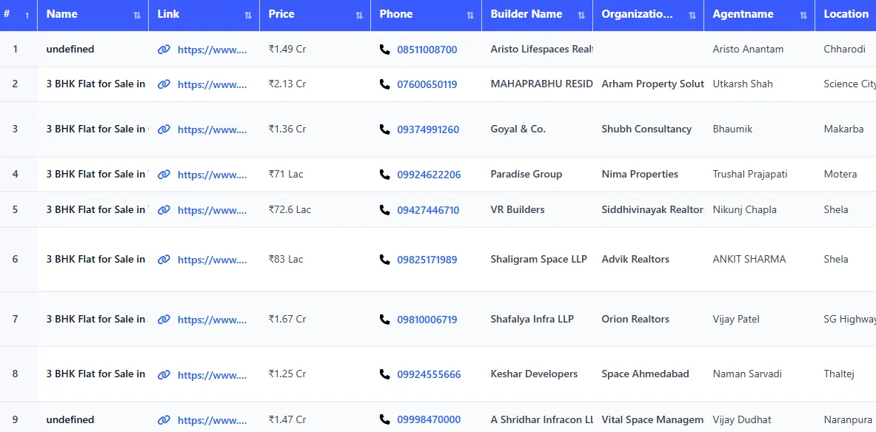Click the sort icon in Name column header

(137, 16)
